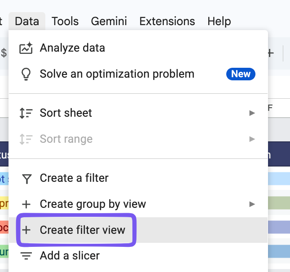Open Create group by view submenu
Viewport: 290px width, 272px height.
[138, 204]
